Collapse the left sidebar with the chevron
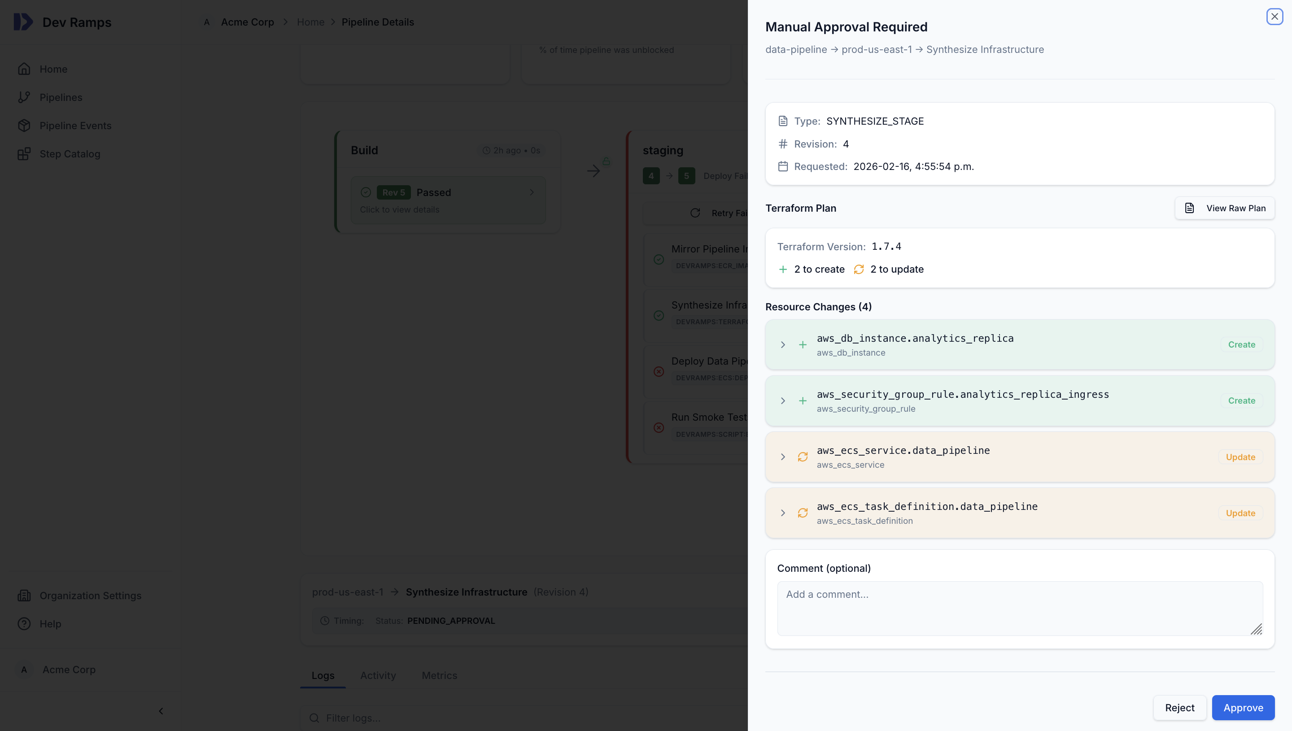 (x=161, y=711)
